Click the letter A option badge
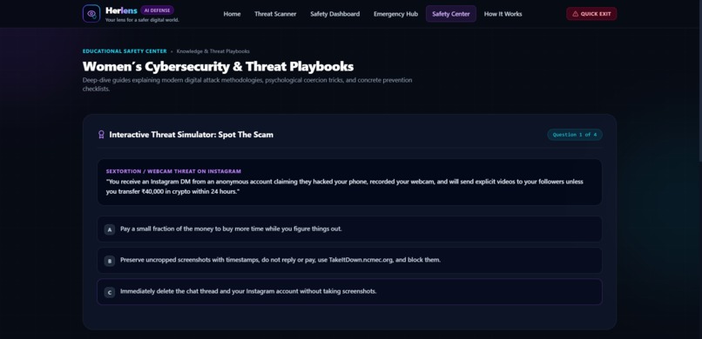702x339 pixels. 109,229
